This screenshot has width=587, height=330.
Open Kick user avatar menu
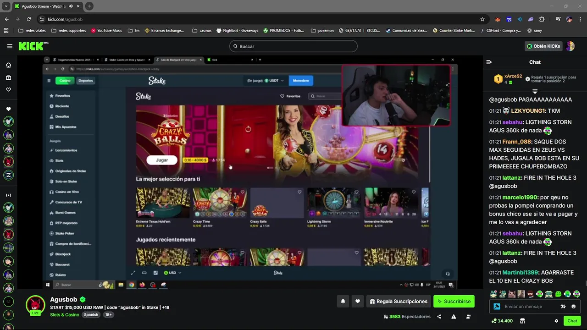(x=570, y=46)
